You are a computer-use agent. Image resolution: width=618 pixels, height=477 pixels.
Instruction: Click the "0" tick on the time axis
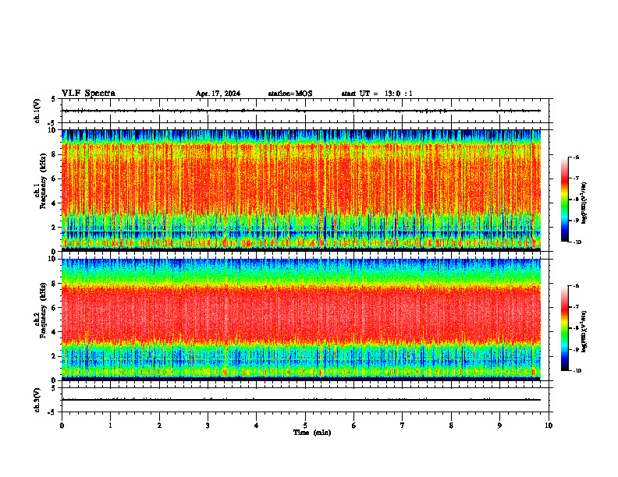(x=62, y=426)
